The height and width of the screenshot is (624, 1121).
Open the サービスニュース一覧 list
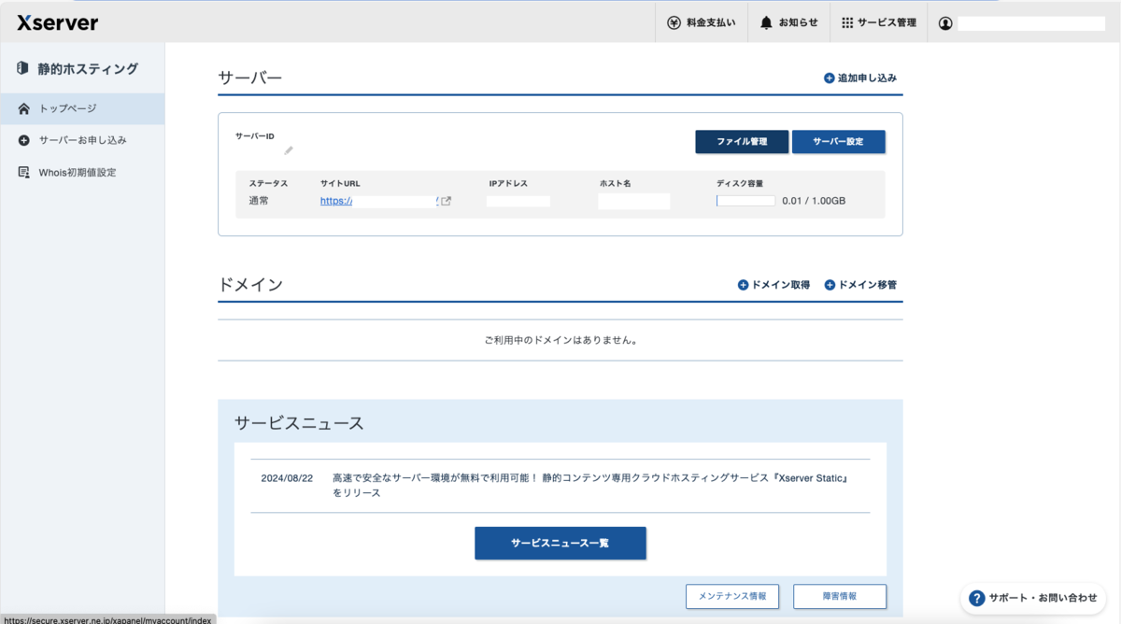560,543
